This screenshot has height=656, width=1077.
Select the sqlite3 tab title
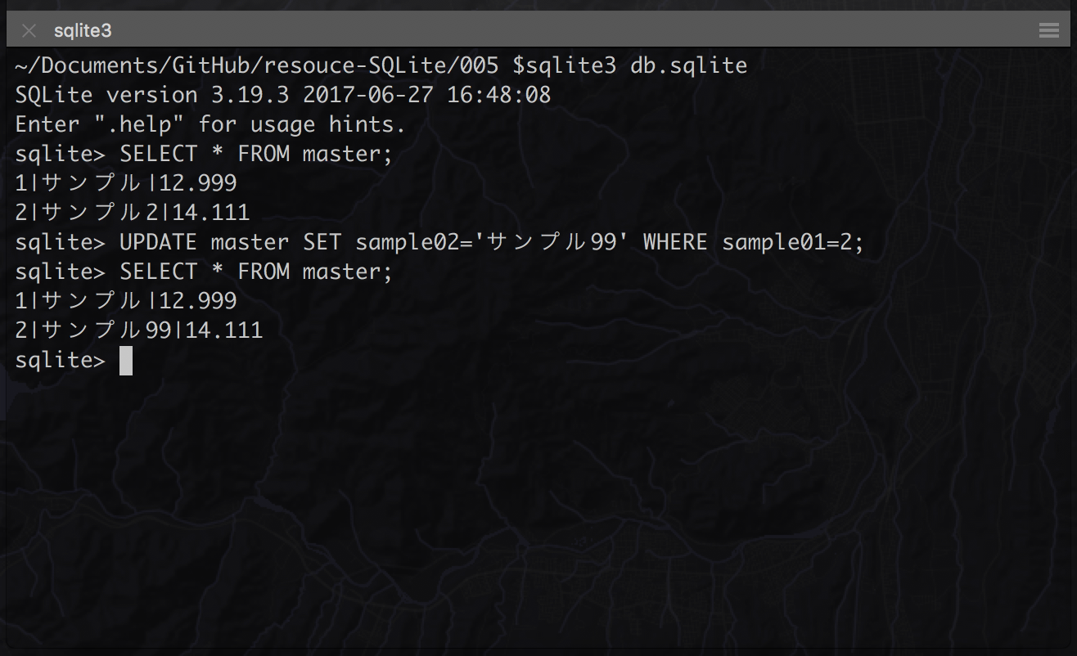tap(83, 31)
